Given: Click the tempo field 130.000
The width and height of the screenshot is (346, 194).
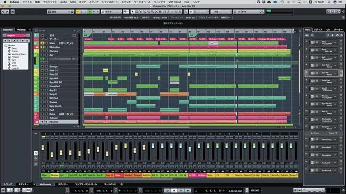Looking at the screenshot, I should point(254,190).
